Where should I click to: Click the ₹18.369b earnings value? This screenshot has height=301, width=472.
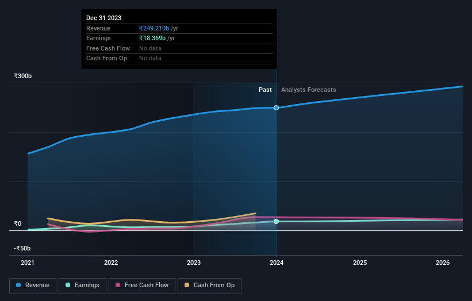point(152,38)
